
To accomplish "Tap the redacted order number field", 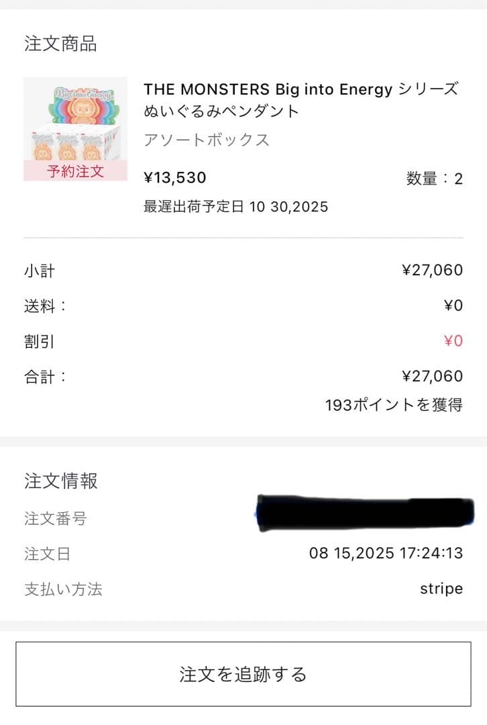I will tap(364, 514).
